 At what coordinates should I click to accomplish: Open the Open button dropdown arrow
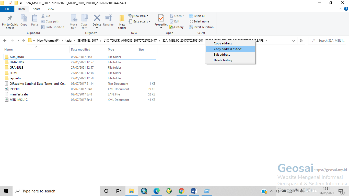[183, 16]
